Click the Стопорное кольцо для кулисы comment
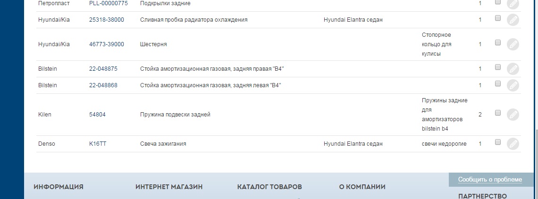This screenshot has width=538, height=199. click(437, 44)
